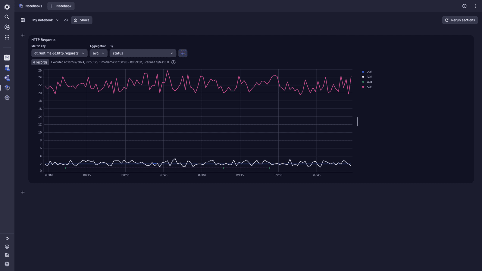Viewport: 482px width, 271px height.
Task: Toggle the 500 series in the legend
Action: pyautogui.click(x=368, y=87)
